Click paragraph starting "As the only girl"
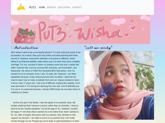 (45, 112)
